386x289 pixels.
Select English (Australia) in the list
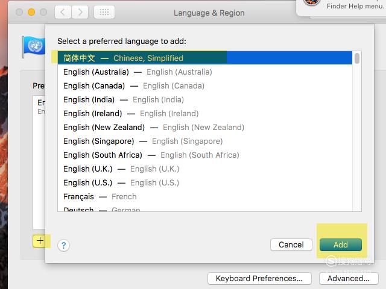(205, 72)
